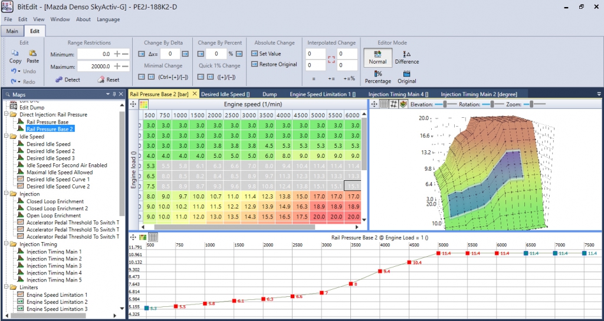Open the document tabs overflow dropdown
Viewport: 604px width, 321px height.
[599, 94]
